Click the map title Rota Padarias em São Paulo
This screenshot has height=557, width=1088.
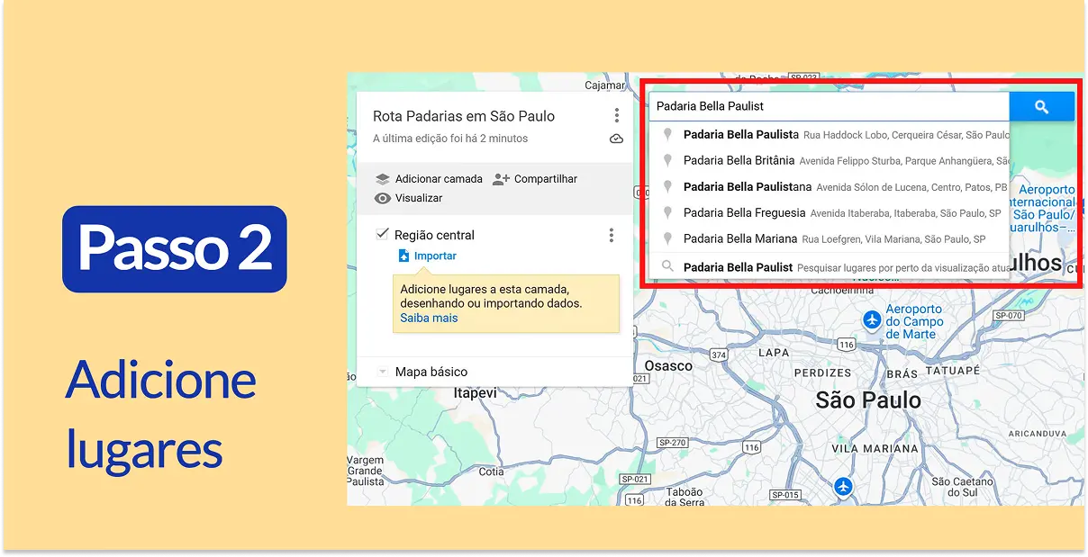tap(465, 116)
